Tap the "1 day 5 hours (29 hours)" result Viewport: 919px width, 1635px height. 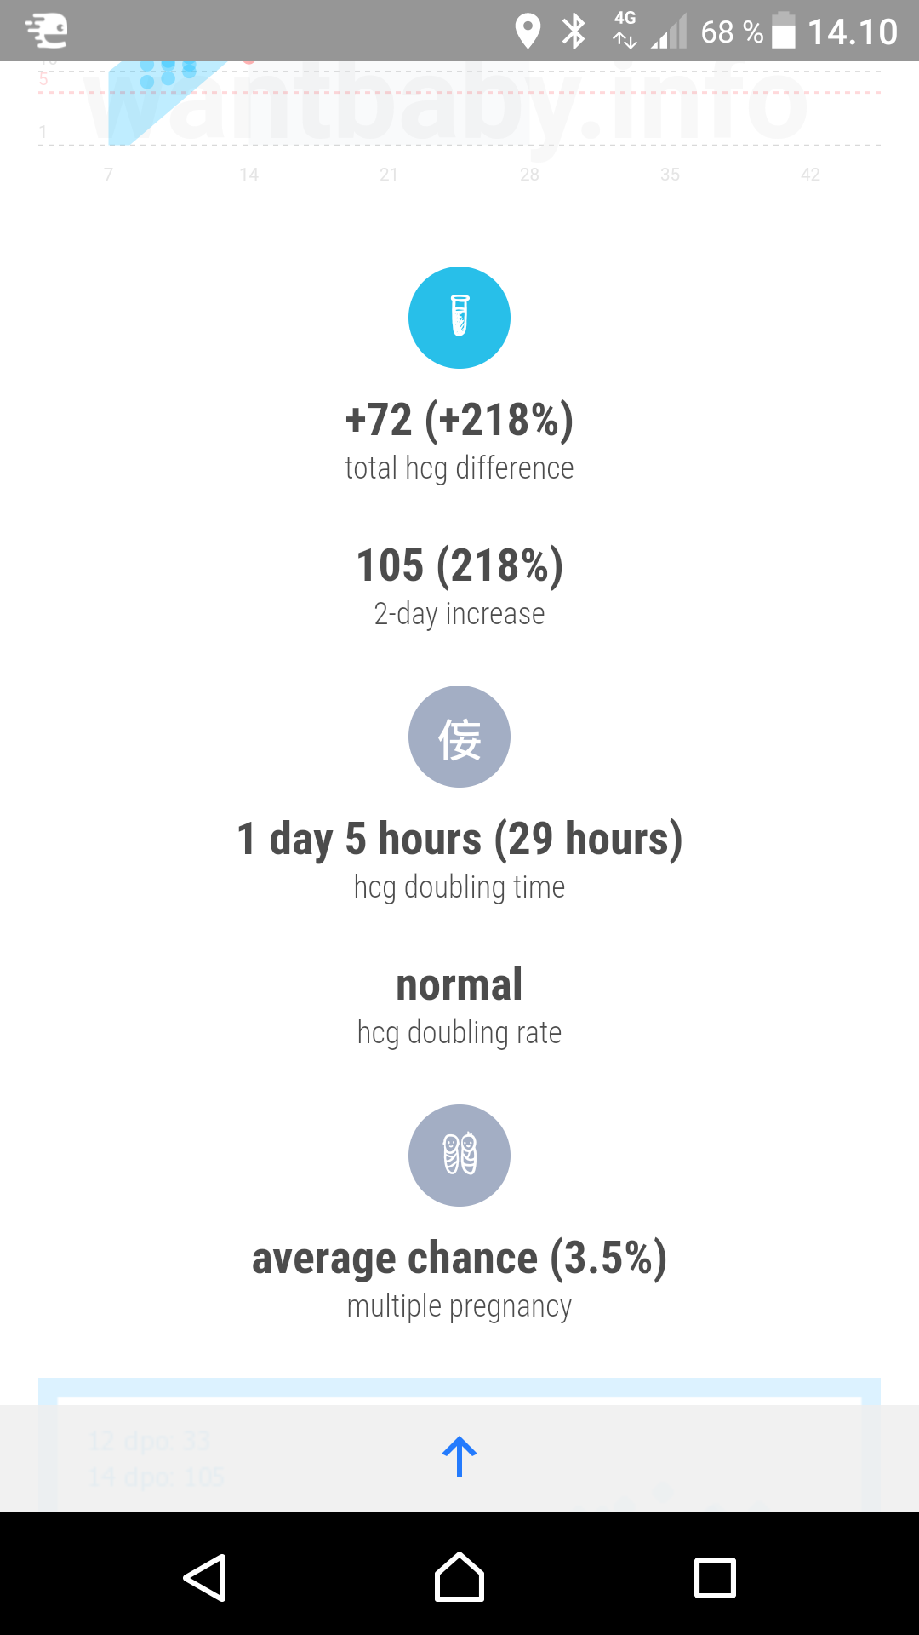tap(459, 839)
